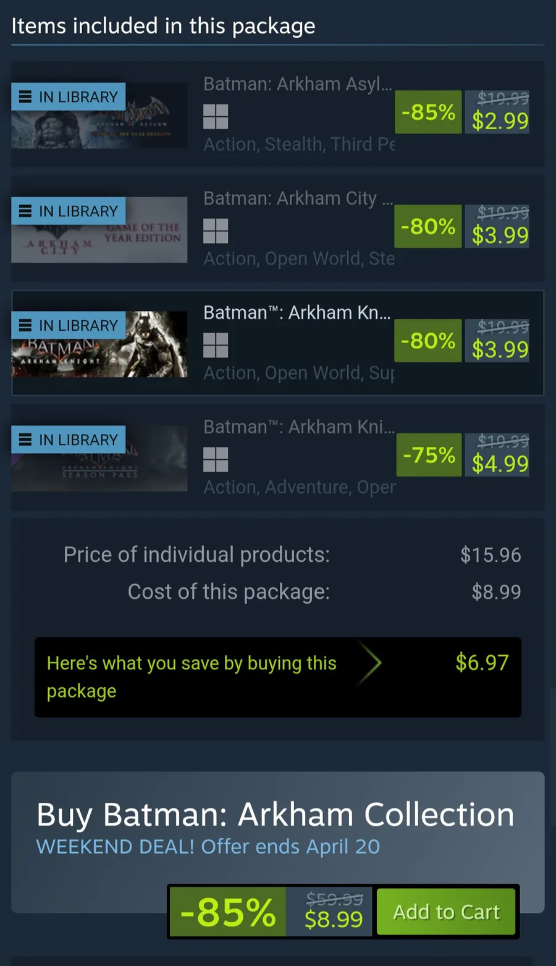
Task: Add Batman: Arkham Collection to cart
Action: click(446, 912)
